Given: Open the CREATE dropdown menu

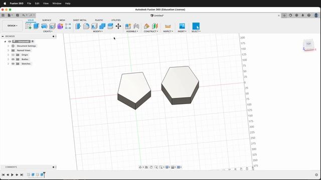Looking at the screenshot, I should pyautogui.click(x=48, y=31).
